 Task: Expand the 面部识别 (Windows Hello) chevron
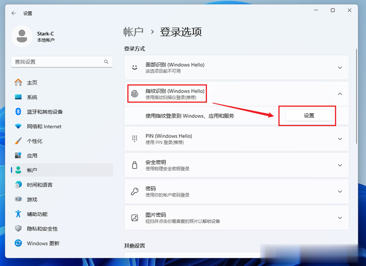[x=340, y=68]
